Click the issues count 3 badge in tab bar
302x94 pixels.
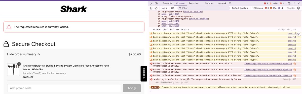click(x=282, y=3)
